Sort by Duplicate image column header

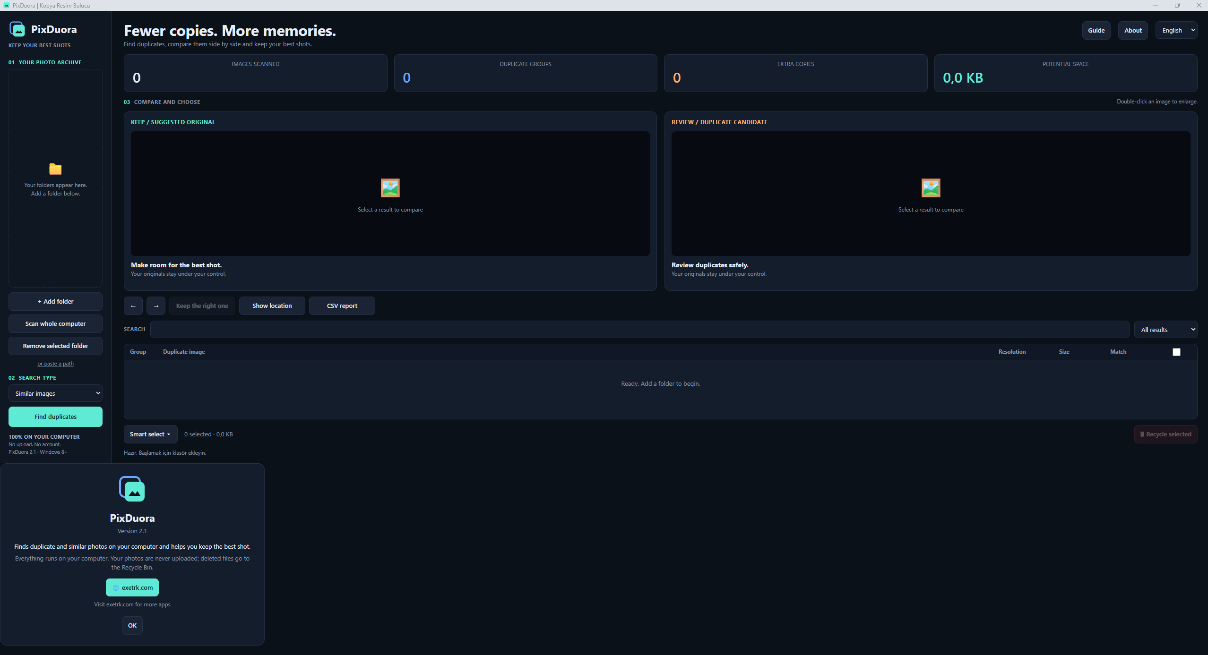coord(184,352)
